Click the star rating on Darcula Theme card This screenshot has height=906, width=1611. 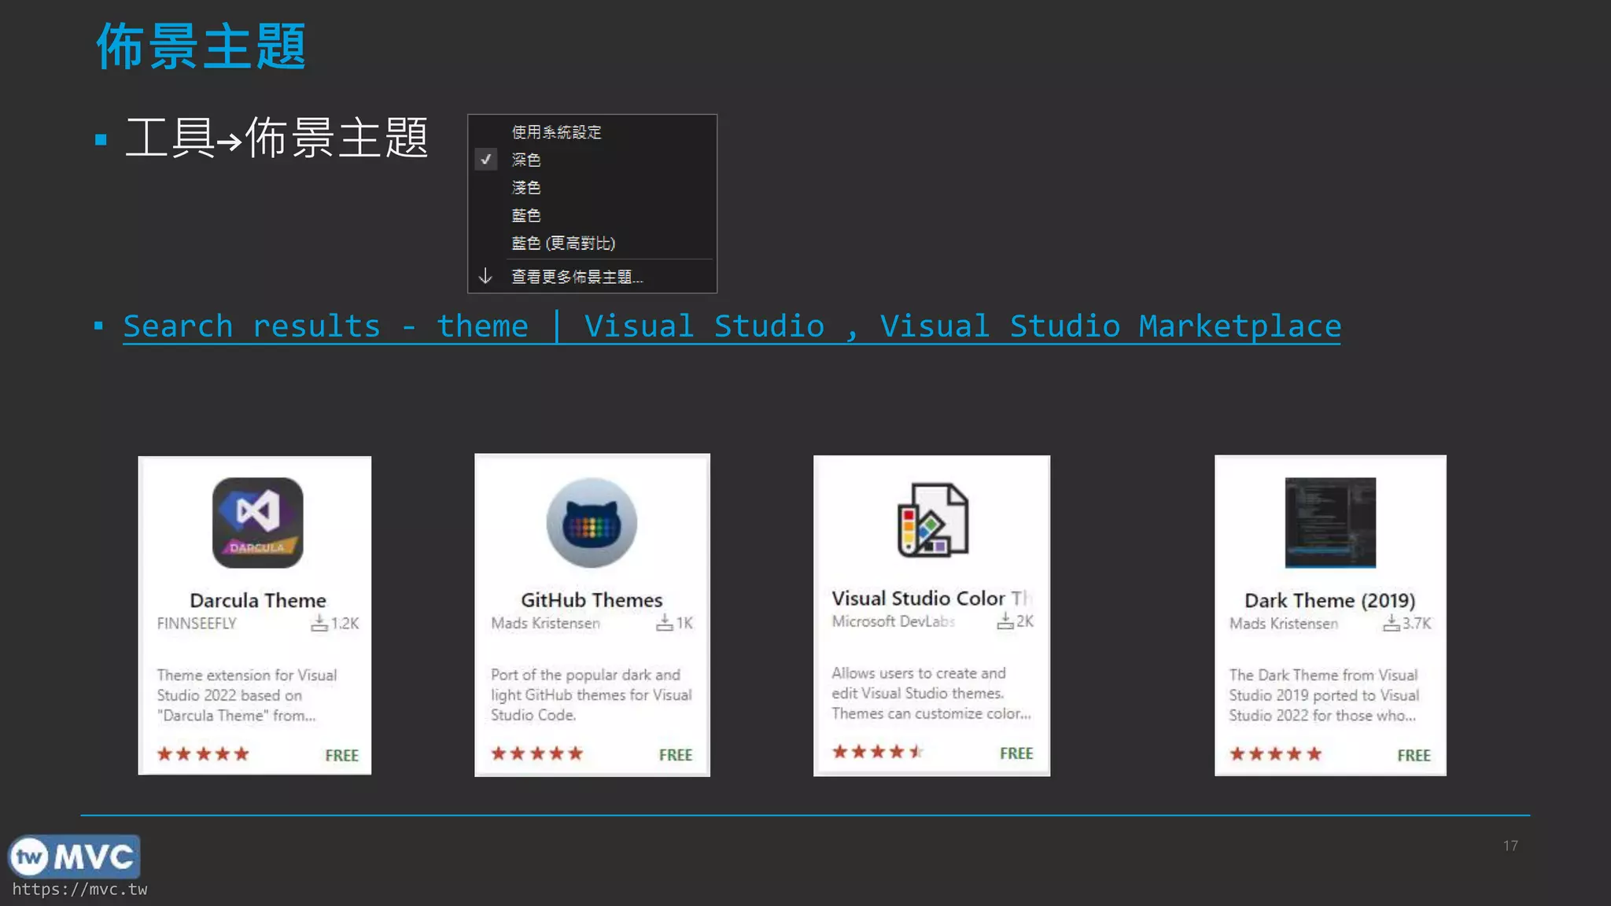point(203,754)
